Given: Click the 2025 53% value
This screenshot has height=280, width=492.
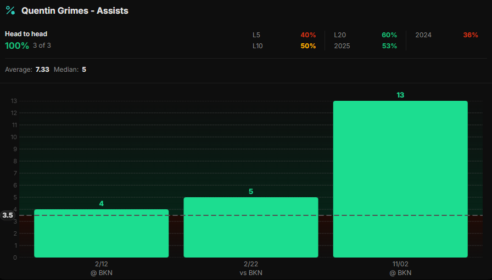Looking at the screenshot, I should (389, 46).
